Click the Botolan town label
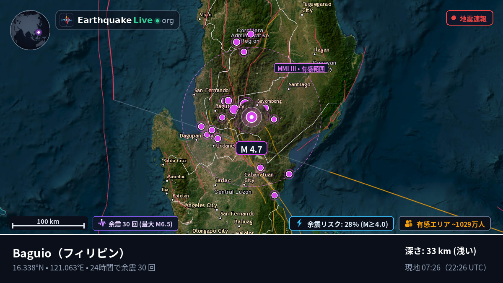Screen dimensions: 503x283 pyautogui.click(x=181, y=196)
